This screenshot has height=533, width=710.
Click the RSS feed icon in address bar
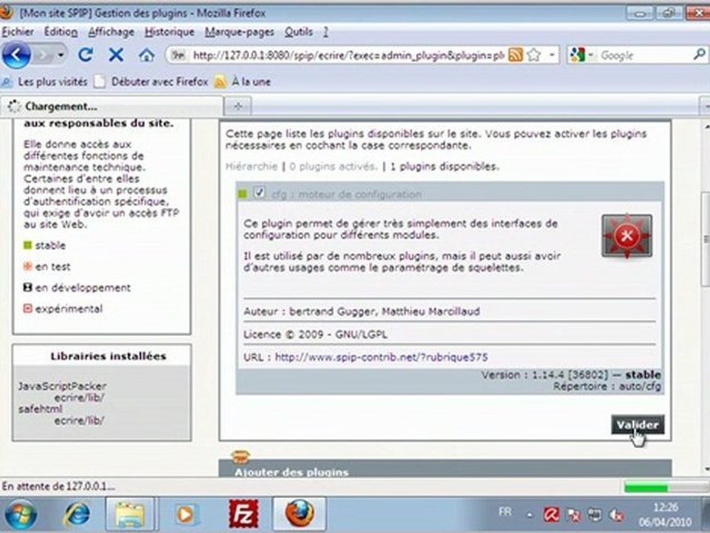pyautogui.click(x=515, y=56)
